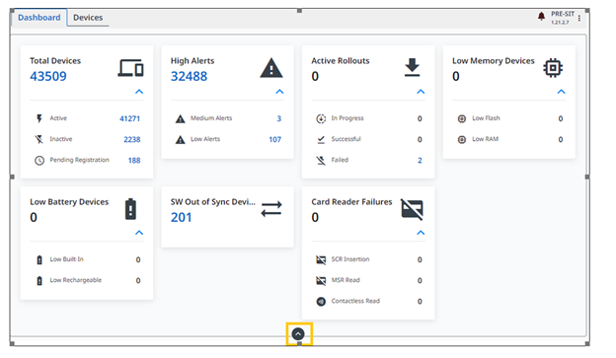Screen dimensions: 616x358
Task: Click the Low Memory Devices card title
Action: coord(494,61)
